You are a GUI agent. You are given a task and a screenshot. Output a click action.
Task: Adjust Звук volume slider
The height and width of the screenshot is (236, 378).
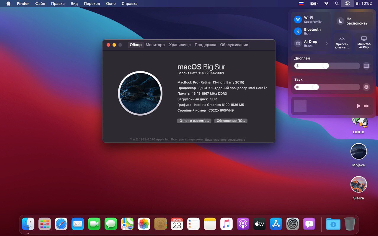327,87
